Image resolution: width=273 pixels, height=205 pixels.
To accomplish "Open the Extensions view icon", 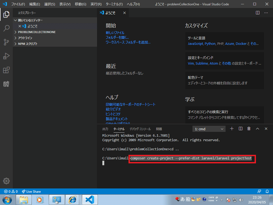I will [x=6, y=70].
